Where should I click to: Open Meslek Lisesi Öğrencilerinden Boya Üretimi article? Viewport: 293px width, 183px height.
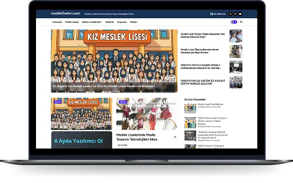click(199, 51)
